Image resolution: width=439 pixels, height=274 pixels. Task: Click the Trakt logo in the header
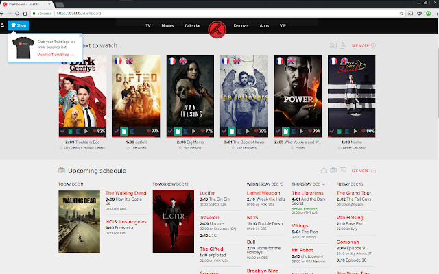point(217,29)
